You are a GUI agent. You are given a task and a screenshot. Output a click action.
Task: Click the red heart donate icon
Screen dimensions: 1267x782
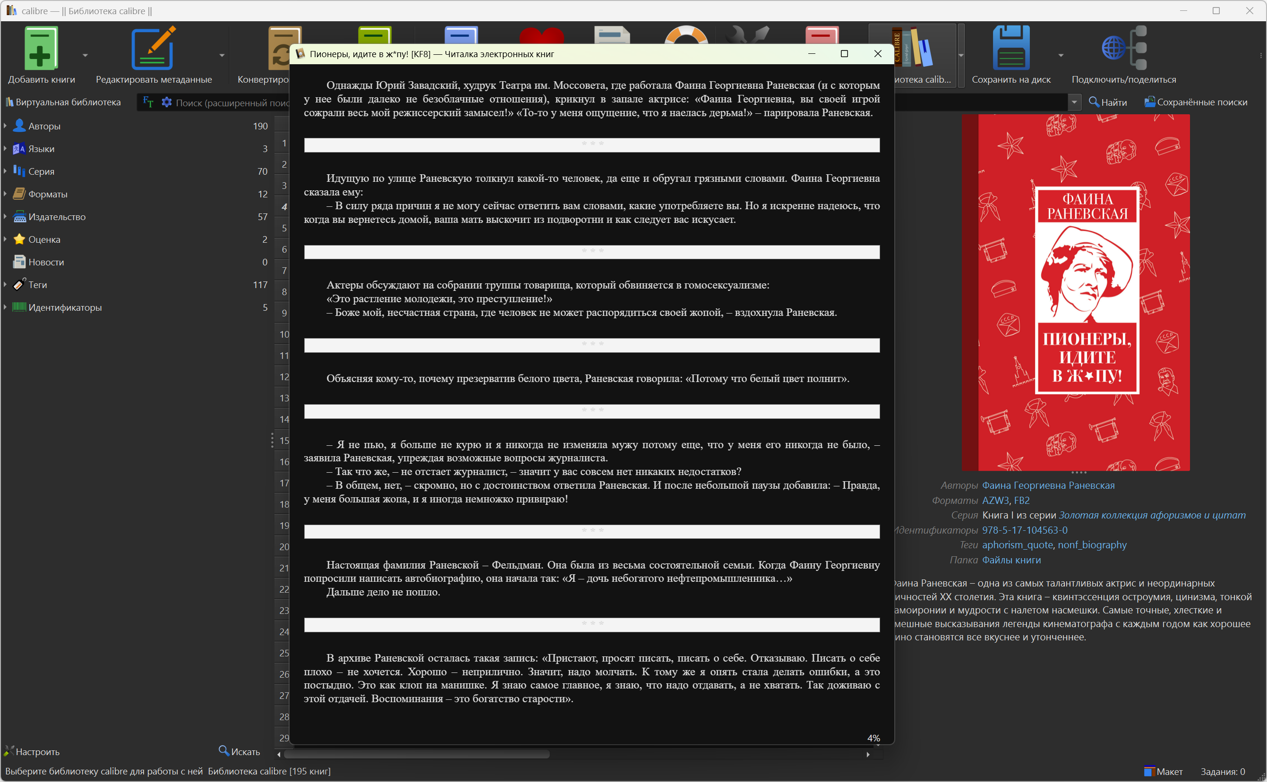pyautogui.click(x=541, y=35)
